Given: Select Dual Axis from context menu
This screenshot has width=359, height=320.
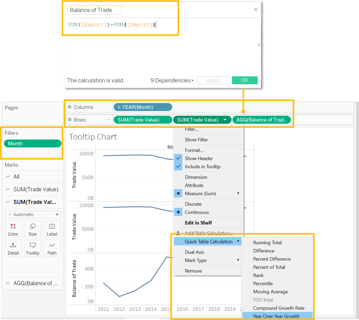Looking at the screenshot, I should [194, 252].
